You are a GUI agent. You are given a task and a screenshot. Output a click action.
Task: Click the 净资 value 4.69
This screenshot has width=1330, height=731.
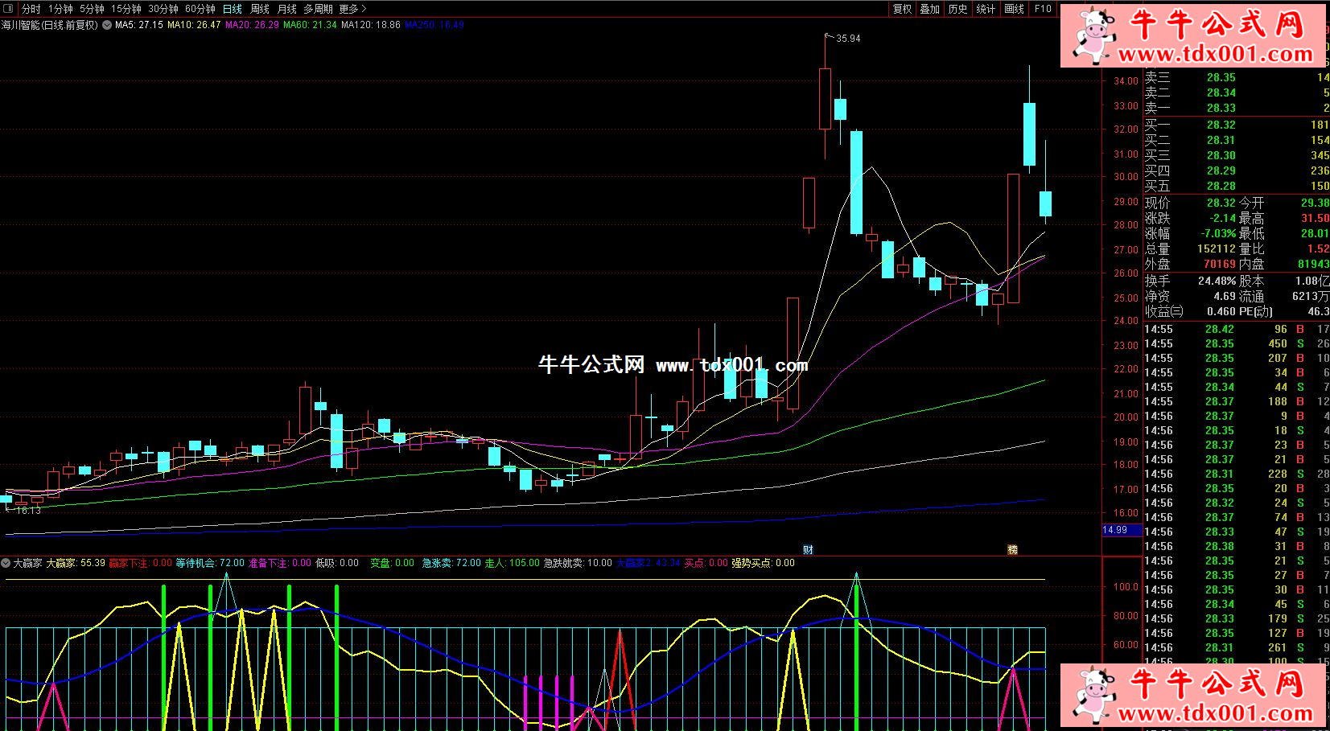pos(1225,297)
